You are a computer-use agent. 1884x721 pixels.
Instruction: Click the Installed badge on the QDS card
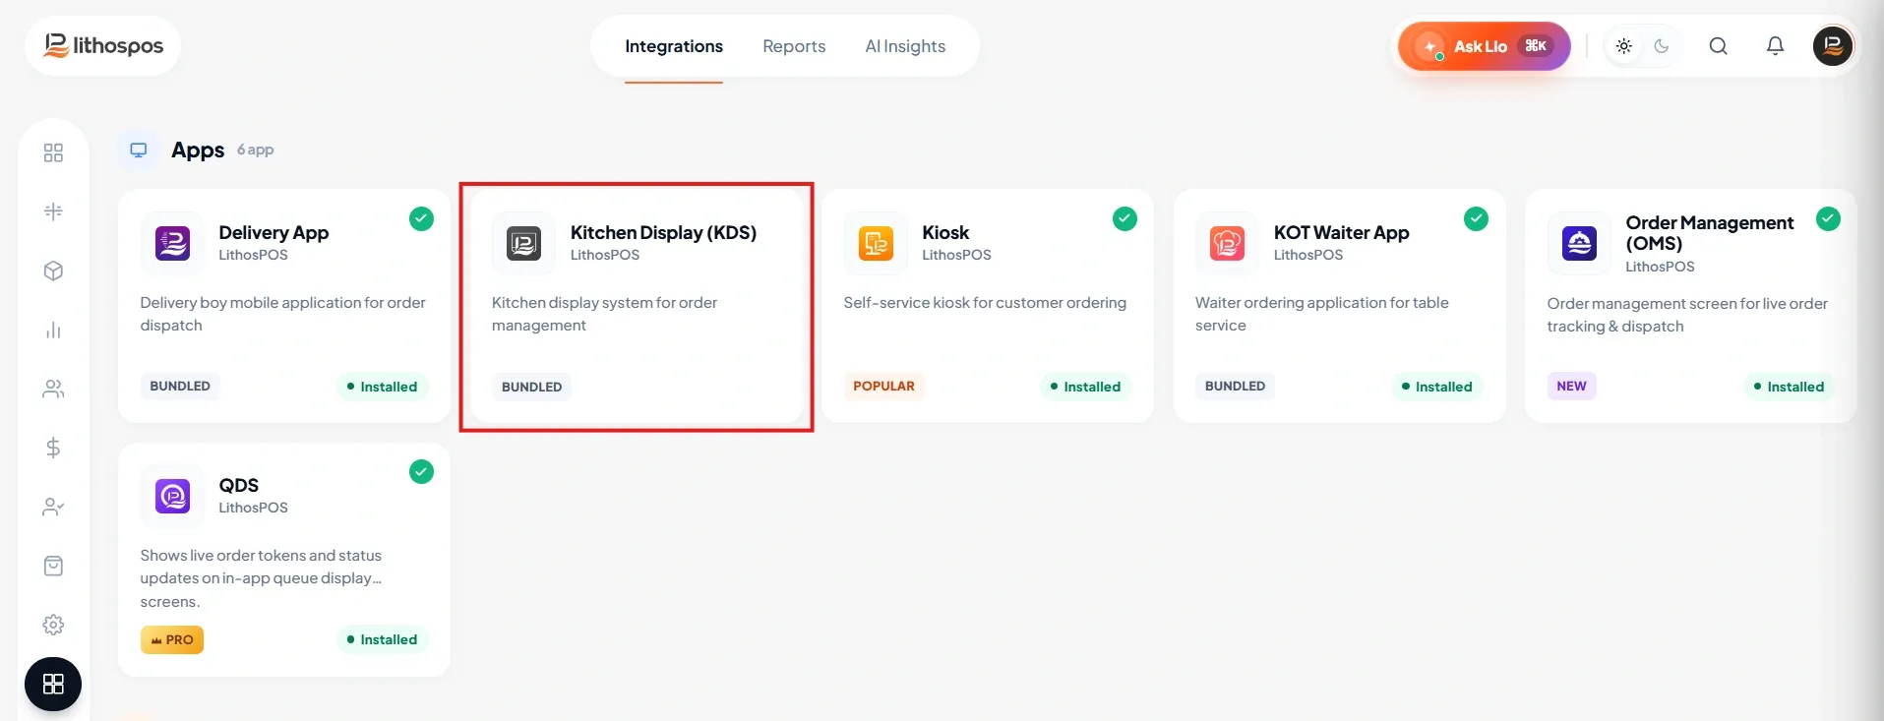(x=383, y=639)
